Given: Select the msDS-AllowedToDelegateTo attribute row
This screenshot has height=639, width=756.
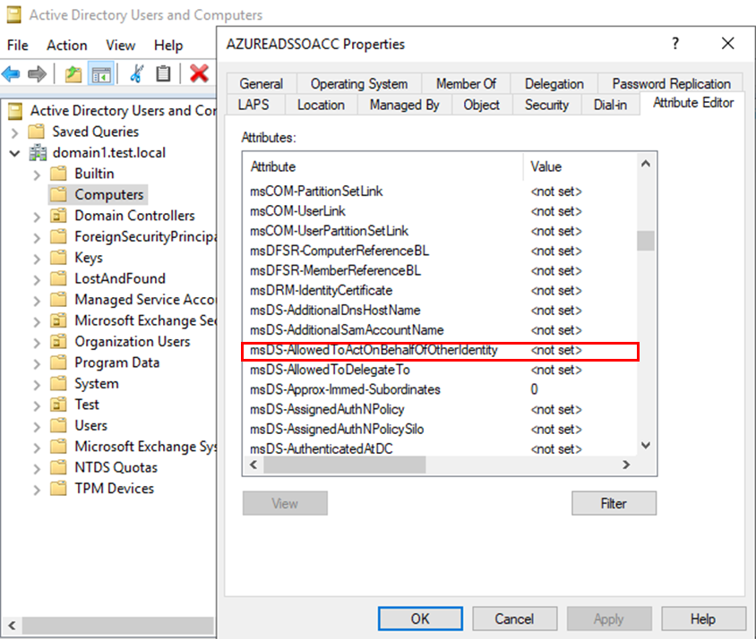Looking at the screenshot, I should (x=440, y=371).
